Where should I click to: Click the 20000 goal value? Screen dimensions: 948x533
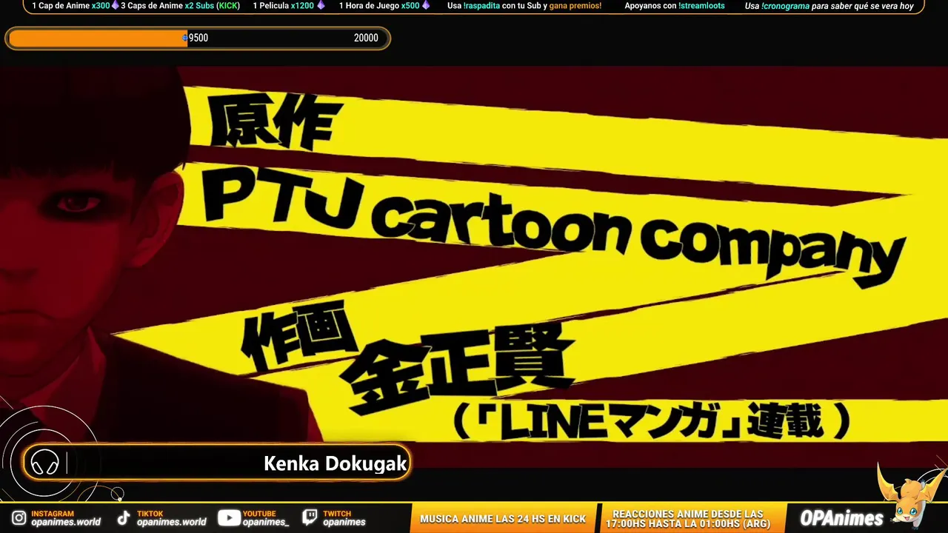pyautogui.click(x=366, y=38)
